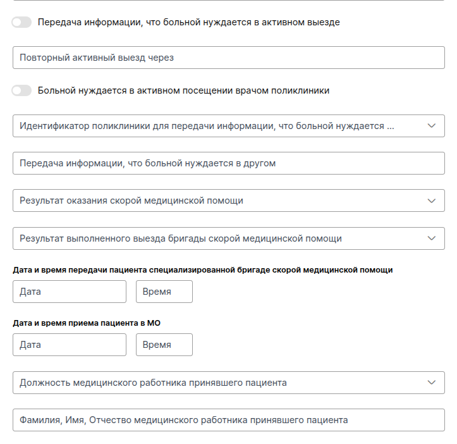Image resolution: width=457 pixels, height=444 pixels.
Task: Click the label 'Передача информации, что больной нуждается в активном выезде'
Action: 188,22
